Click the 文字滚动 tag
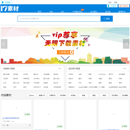Screen dimensions: 130x130 [36, 78]
